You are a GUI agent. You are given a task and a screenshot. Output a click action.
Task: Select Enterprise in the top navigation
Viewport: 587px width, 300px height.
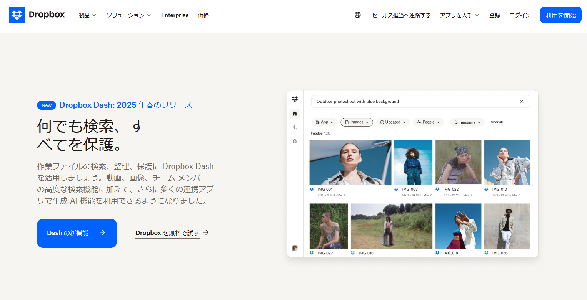tap(175, 15)
